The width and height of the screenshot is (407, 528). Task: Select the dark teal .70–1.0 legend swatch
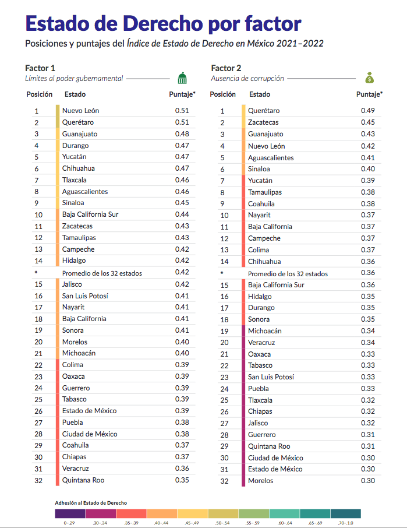tap(346, 513)
